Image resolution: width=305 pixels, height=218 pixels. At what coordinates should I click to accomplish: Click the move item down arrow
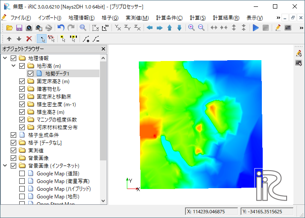[x=19, y=39]
